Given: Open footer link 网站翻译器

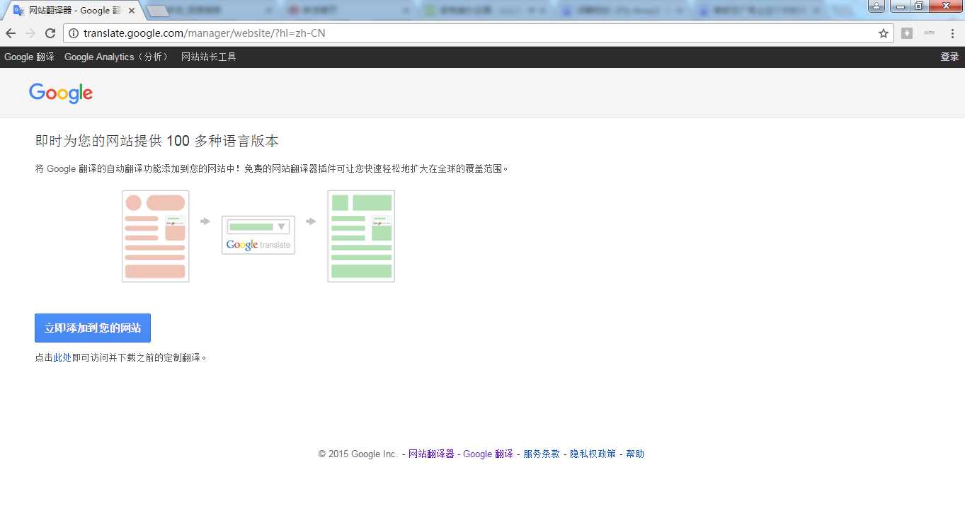Looking at the screenshot, I should point(431,454).
